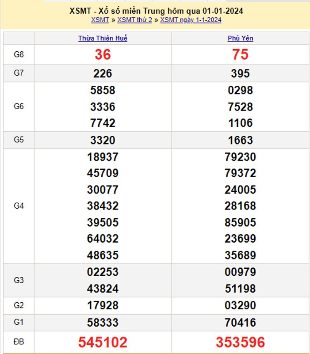This screenshot has width=310, height=354.
Task: Click the G7 result 226
Action: (103, 73)
